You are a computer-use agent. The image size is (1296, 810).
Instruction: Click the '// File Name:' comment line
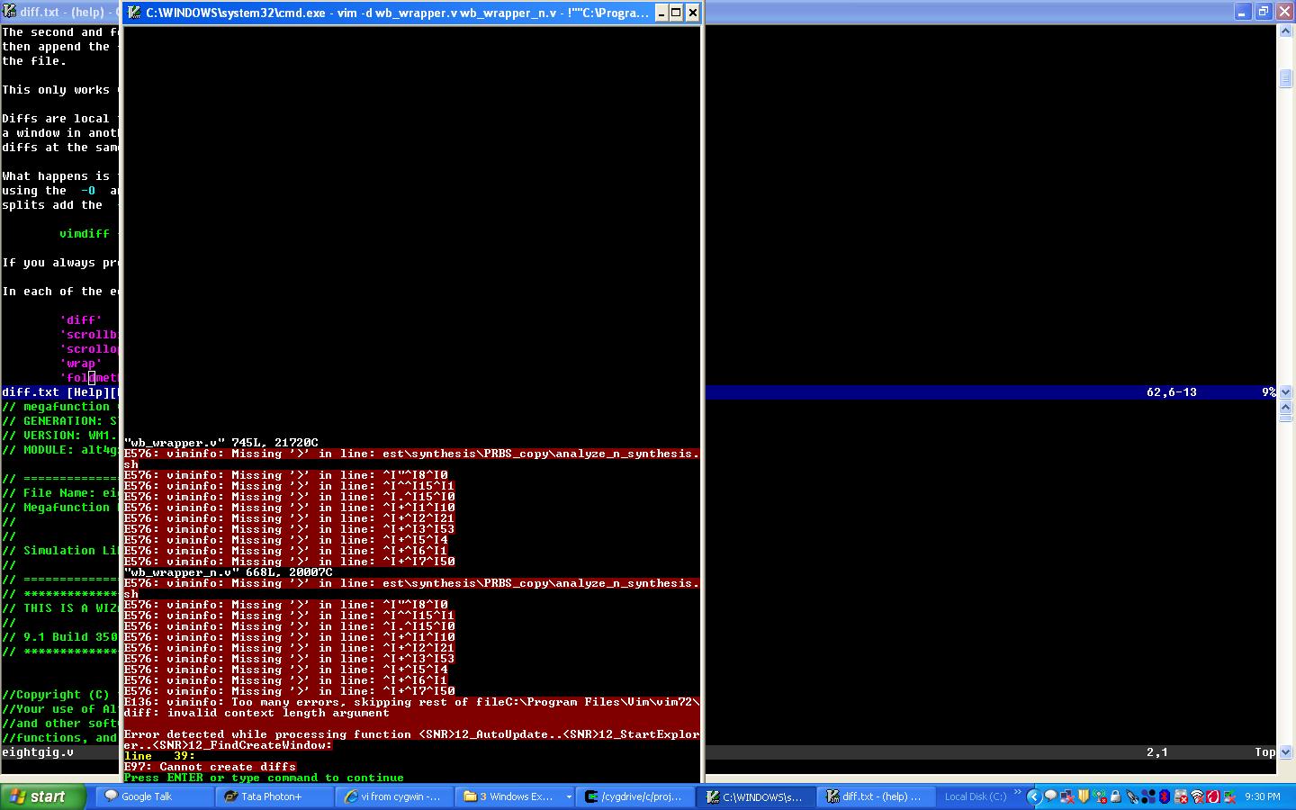(x=59, y=493)
